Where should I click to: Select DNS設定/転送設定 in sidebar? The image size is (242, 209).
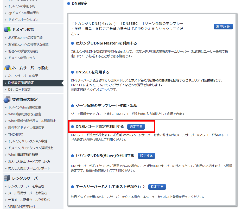click(x=21, y=83)
